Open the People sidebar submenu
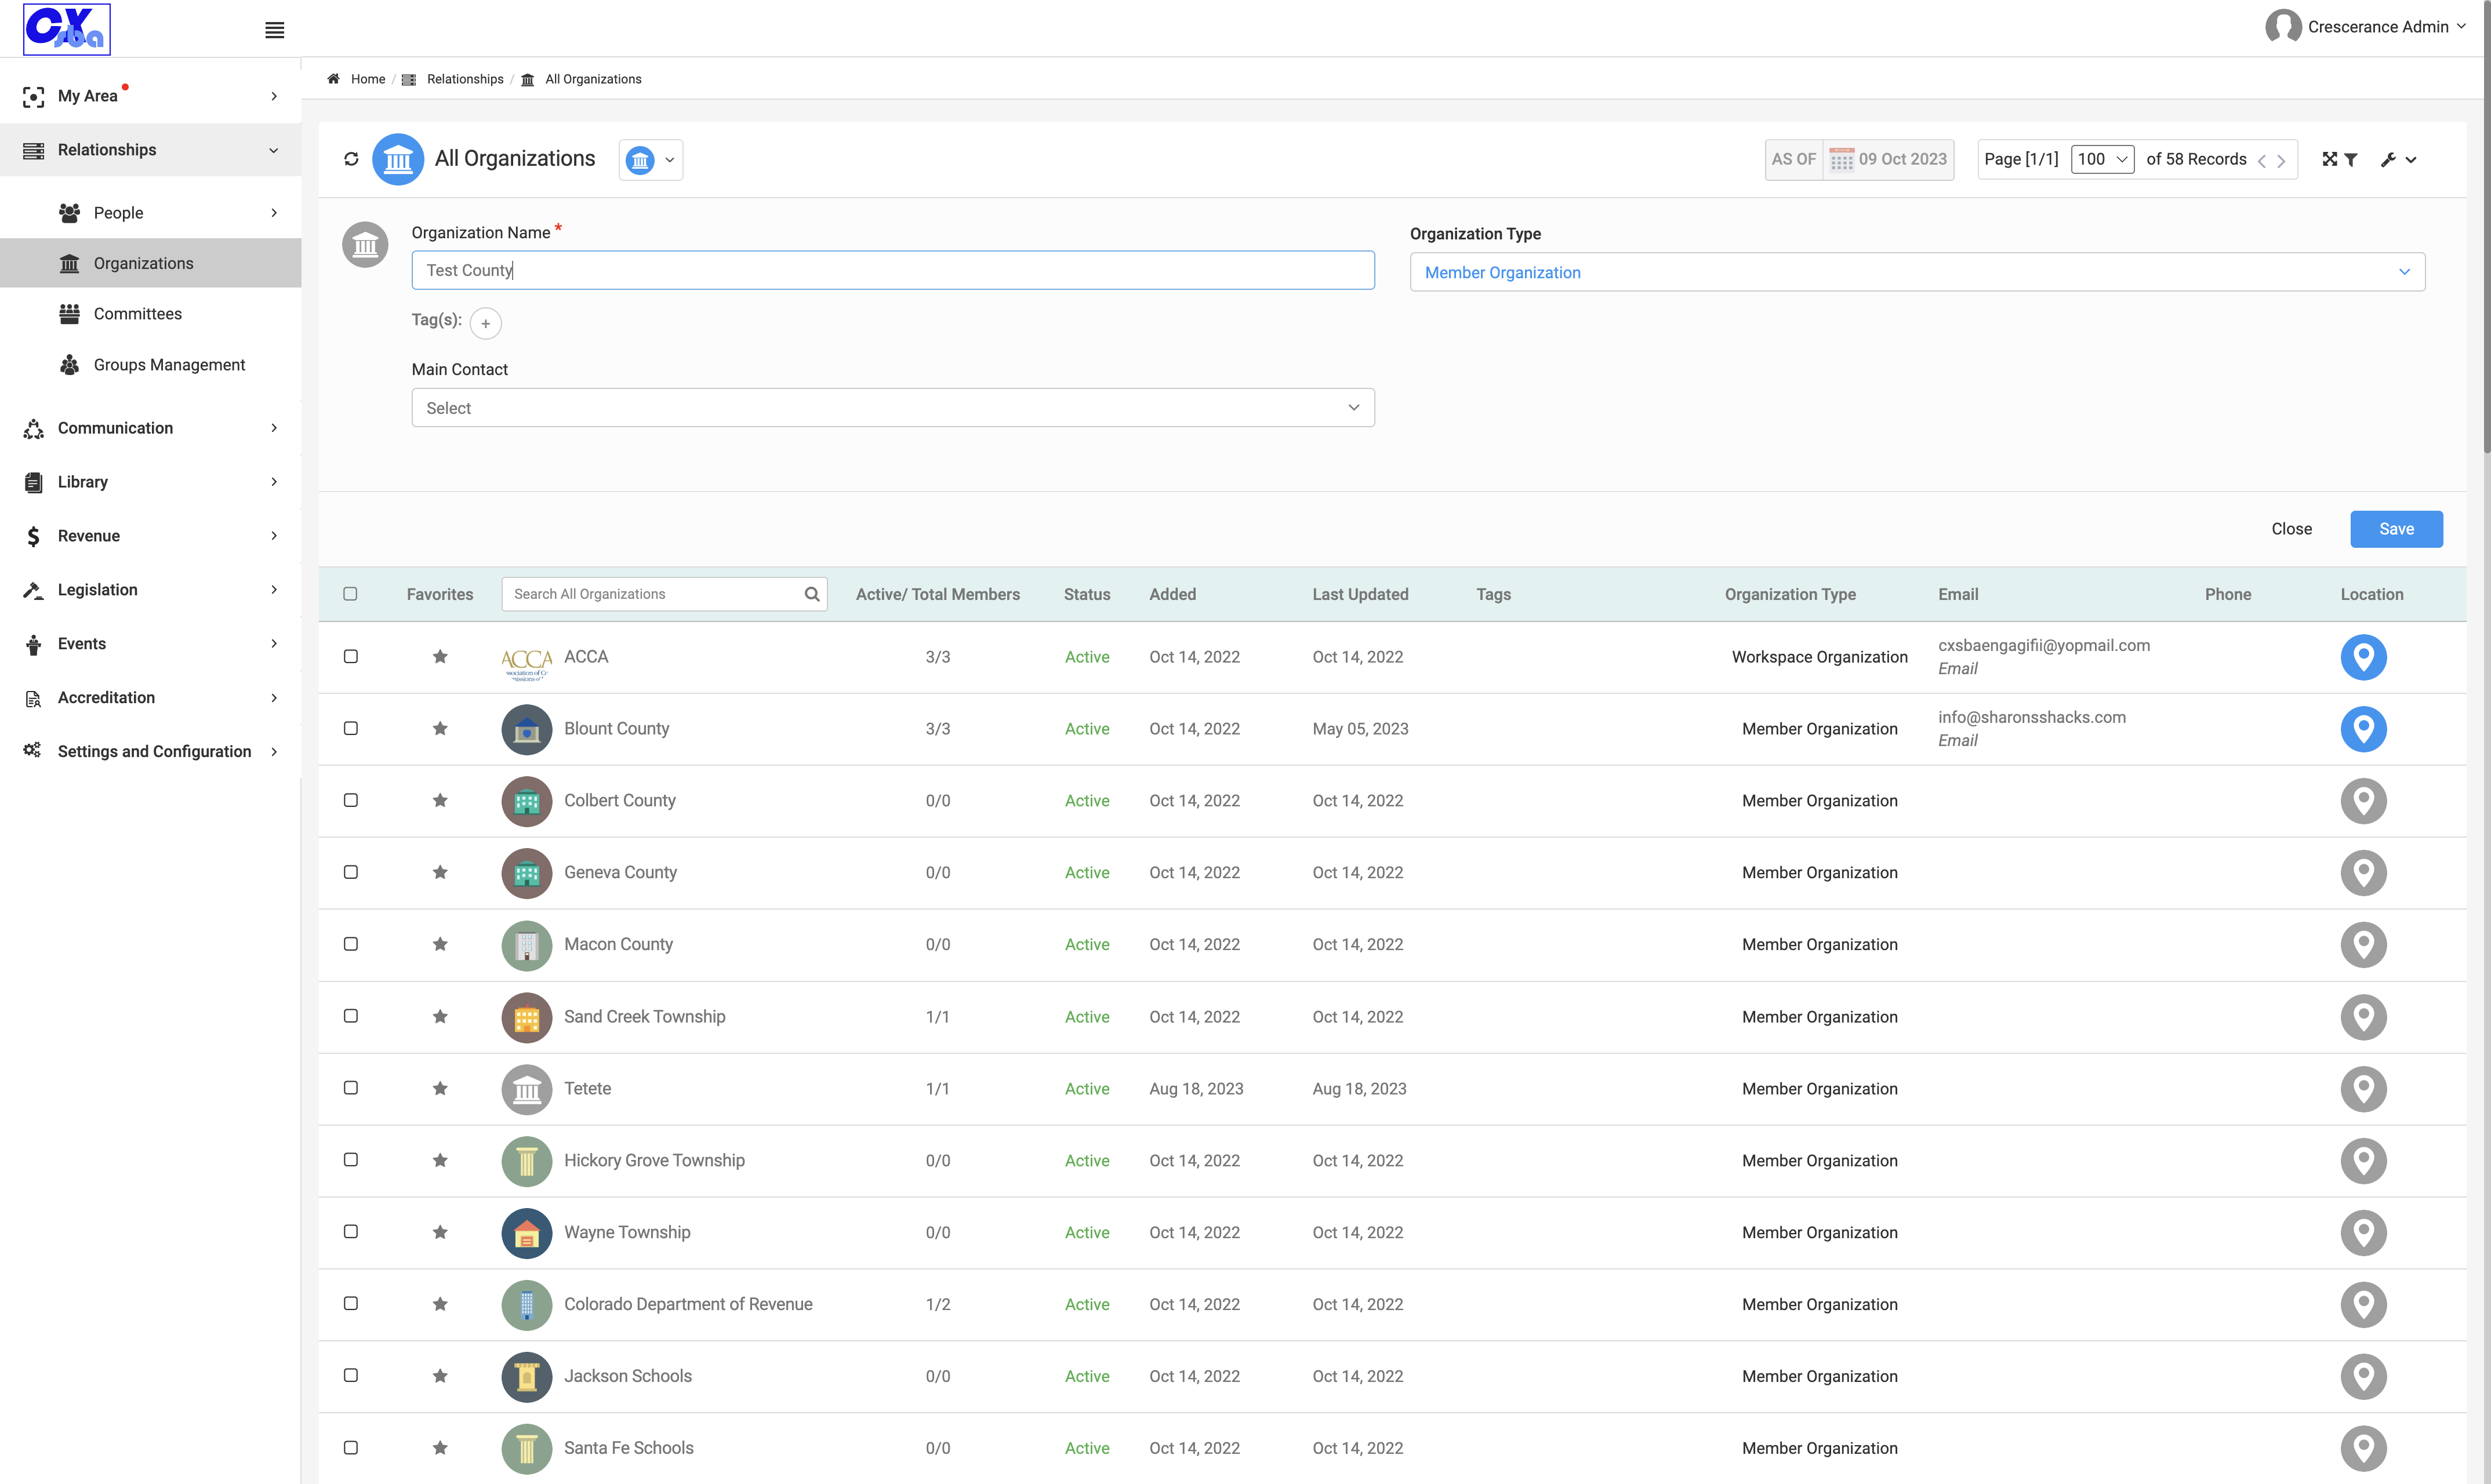This screenshot has width=2491, height=1484. click(x=151, y=213)
